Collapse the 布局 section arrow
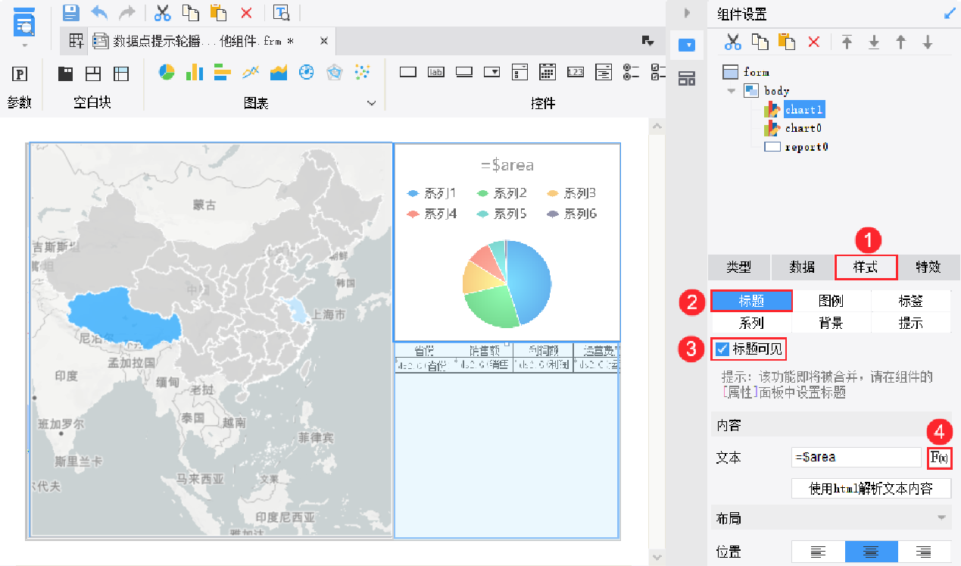Viewport: 961px width, 566px height. [941, 518]
